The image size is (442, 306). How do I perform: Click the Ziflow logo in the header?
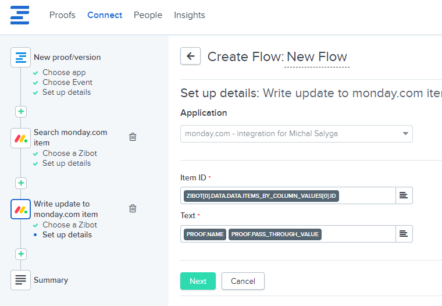(20, 15)
